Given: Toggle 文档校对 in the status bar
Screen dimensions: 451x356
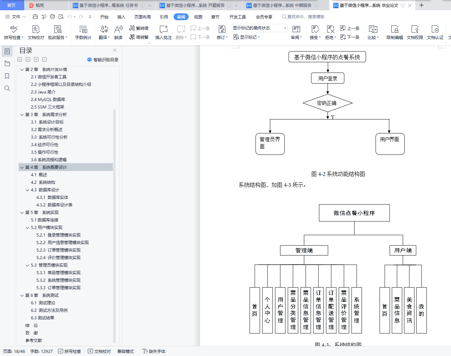Looking at the screenshot, I should (99, 351).
